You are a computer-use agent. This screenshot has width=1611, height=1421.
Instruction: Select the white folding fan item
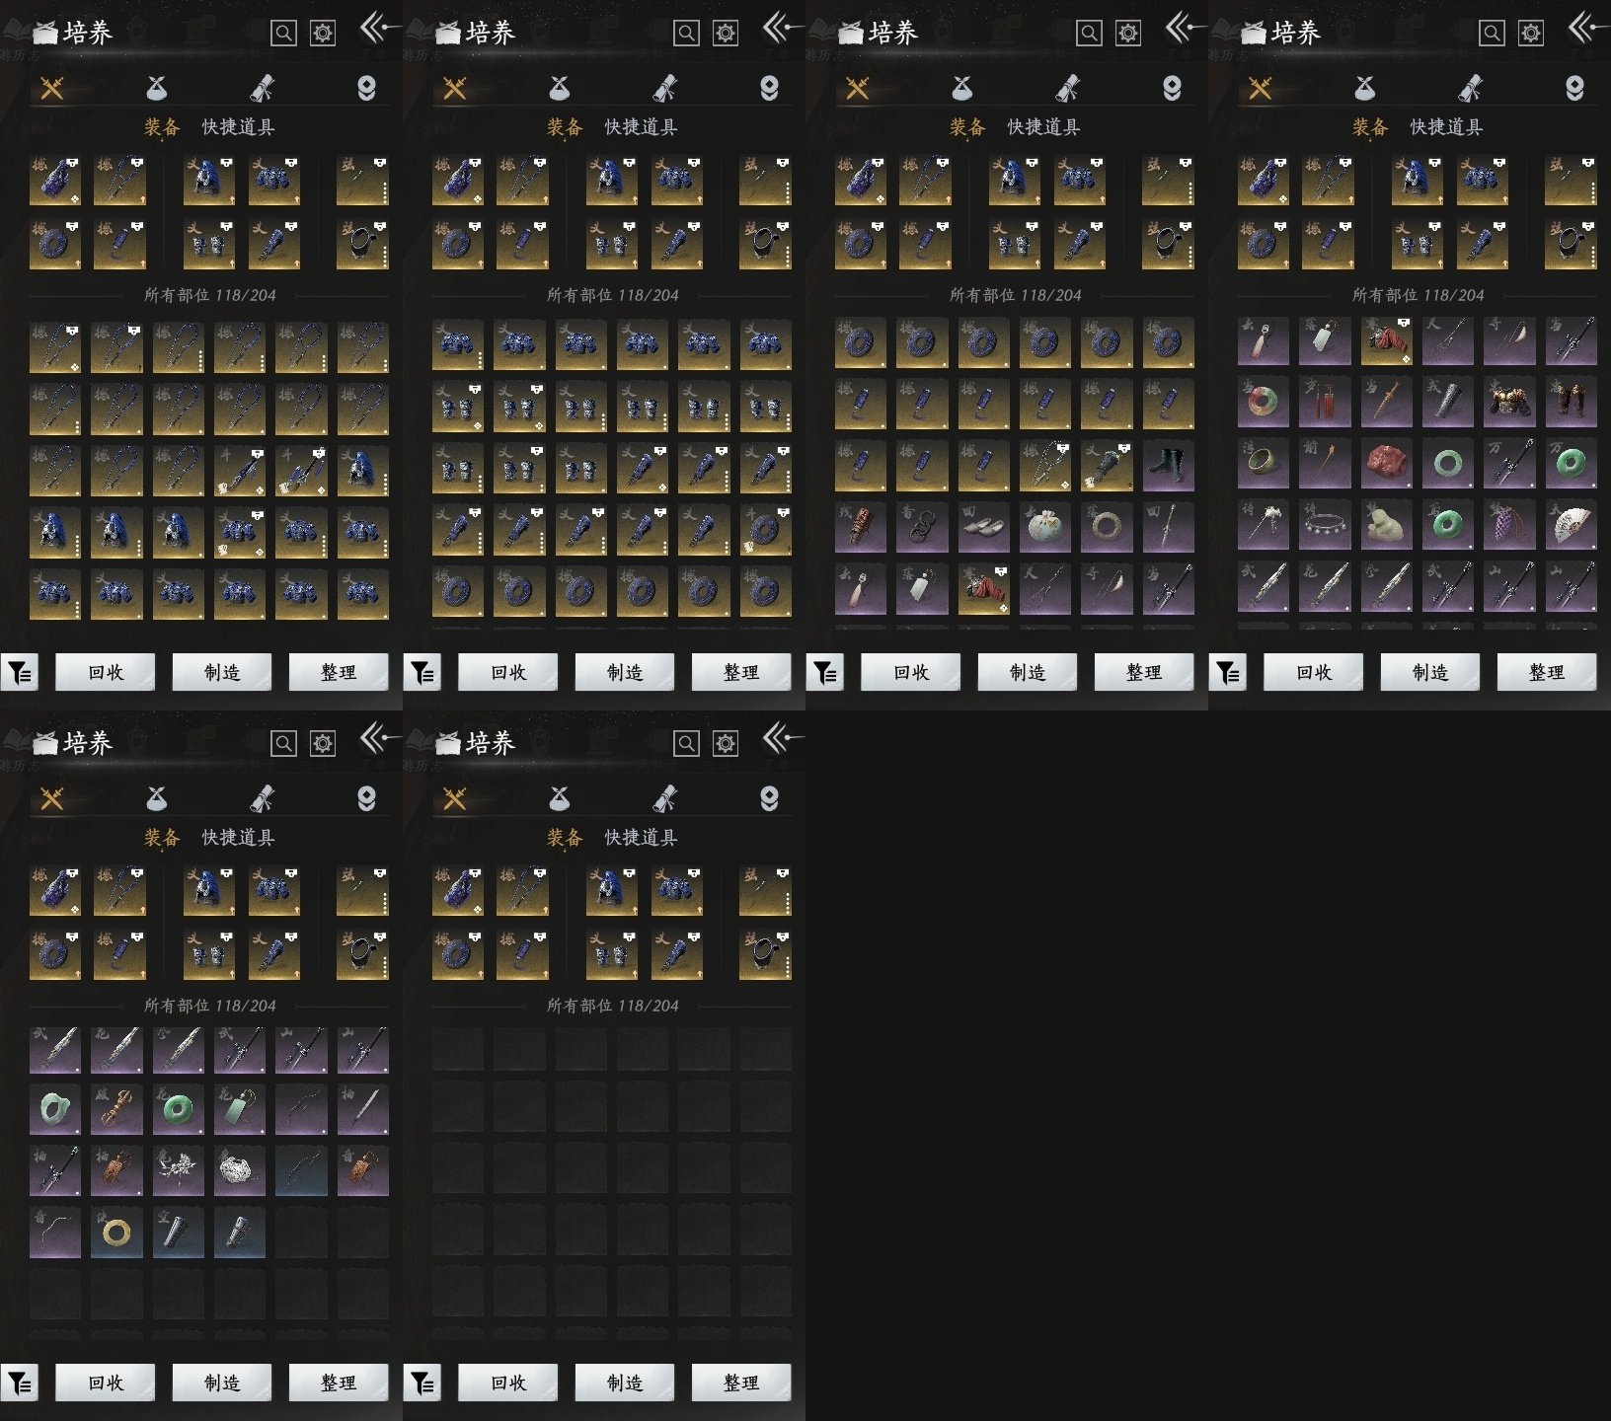pos(1571,526)
